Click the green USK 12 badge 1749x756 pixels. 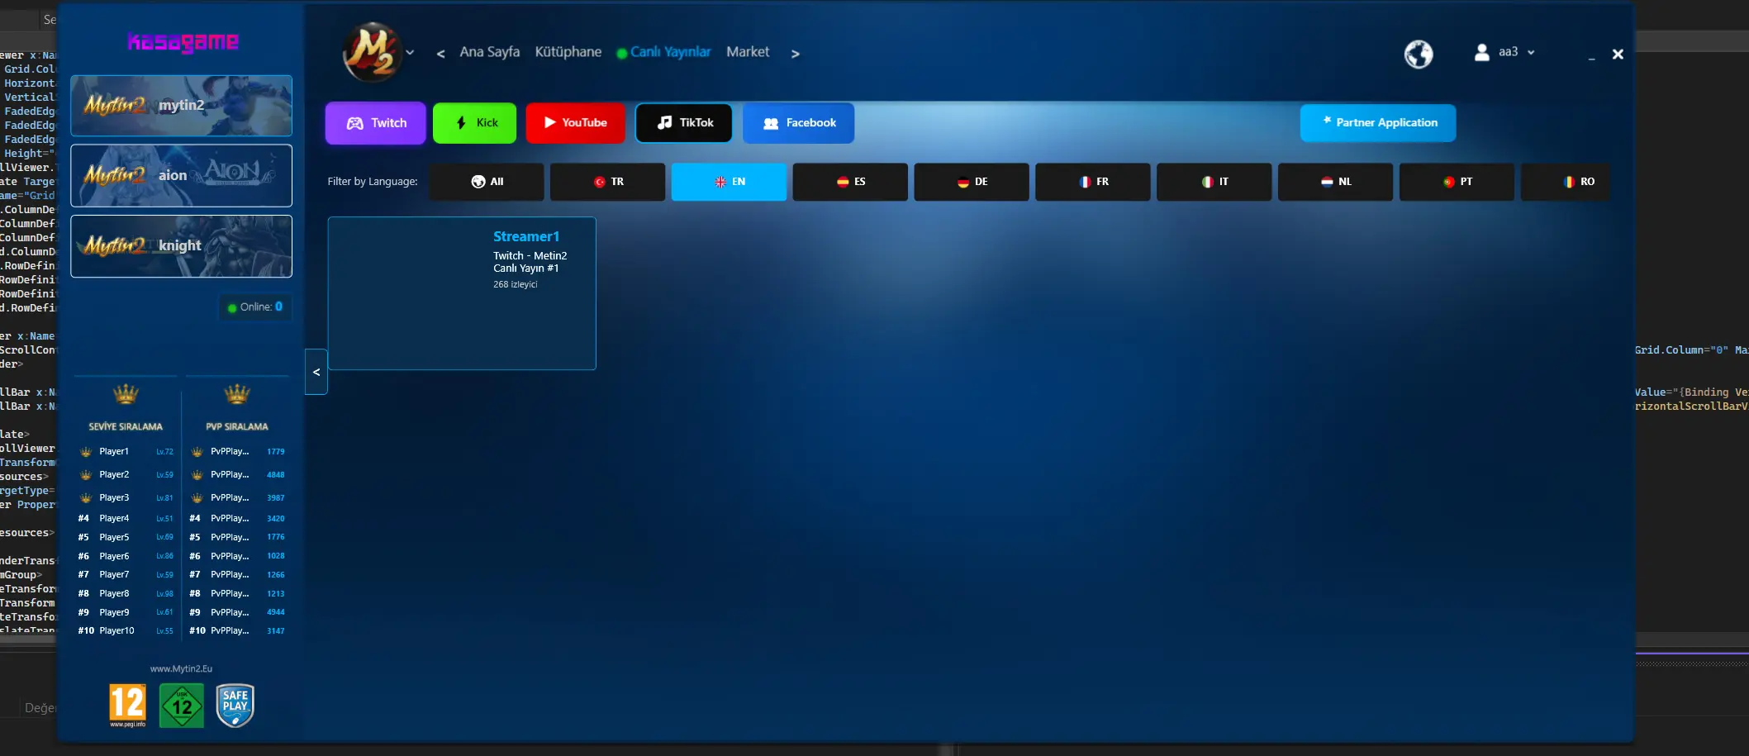pos(181,705)
